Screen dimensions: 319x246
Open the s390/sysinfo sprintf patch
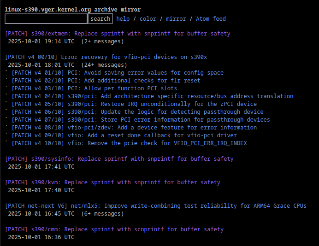click(x=119, y=159)
